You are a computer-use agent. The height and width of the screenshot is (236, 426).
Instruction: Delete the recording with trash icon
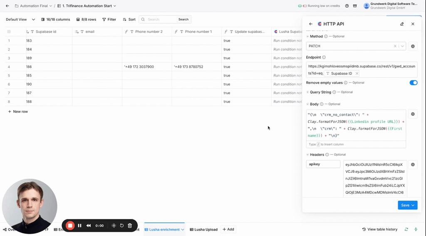130,226
